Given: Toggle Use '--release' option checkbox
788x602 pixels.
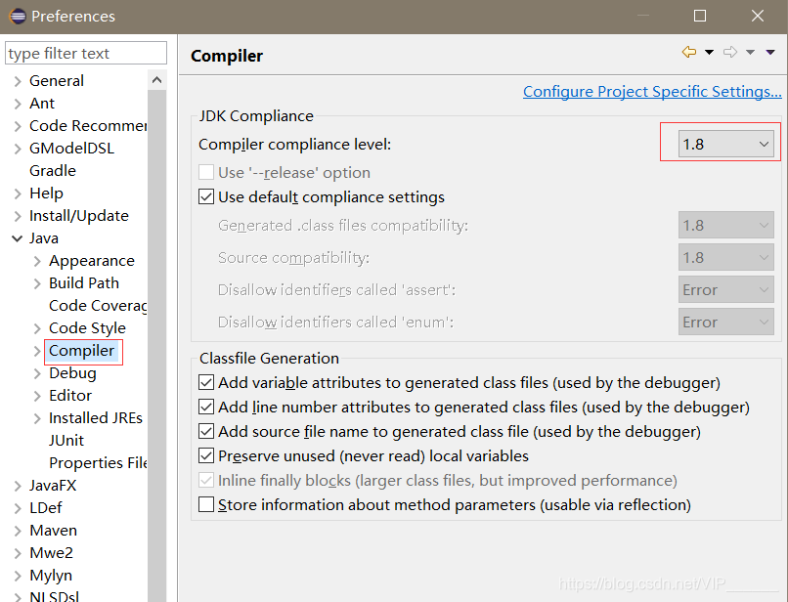Looking at the screenshot, I should tap(206, 172).
